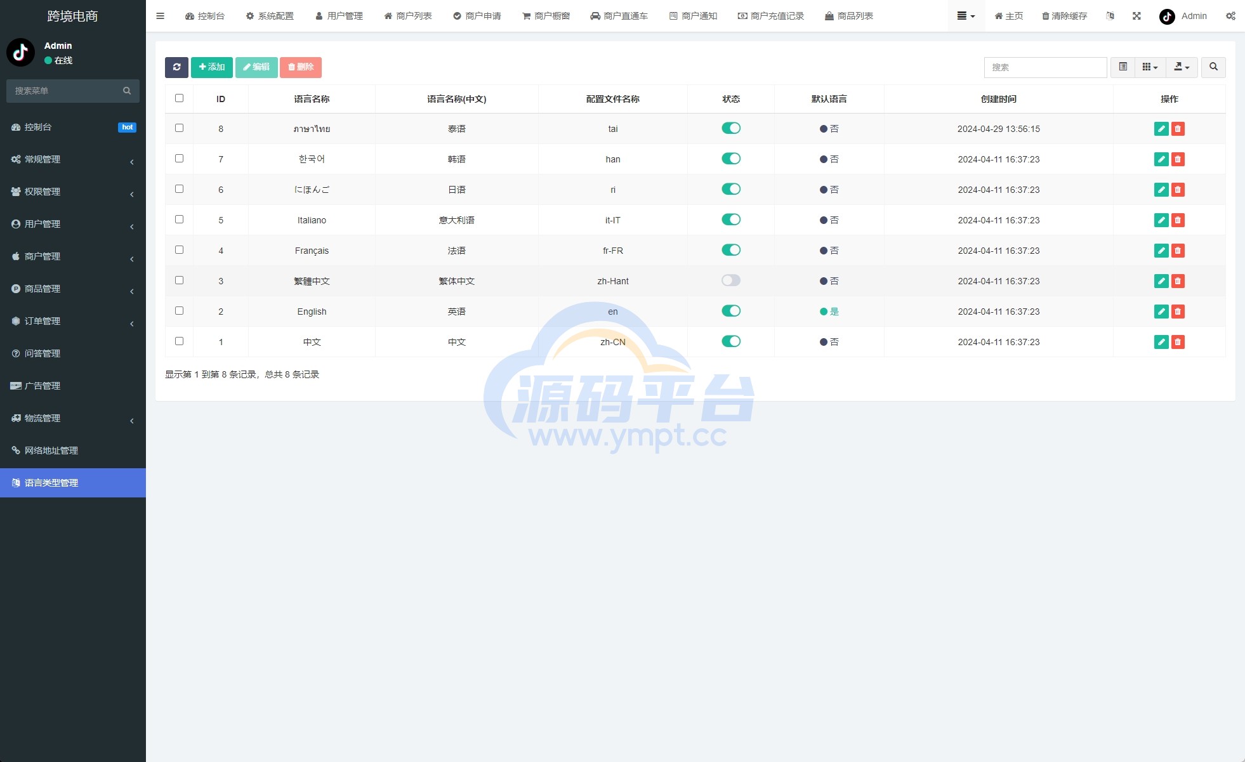Image resolution: width=1245 pixels, height=762 pixels.
Task: Expand the 用户管理 sidebar submenu
Action: pyautogui.click(x=73, y=225)
